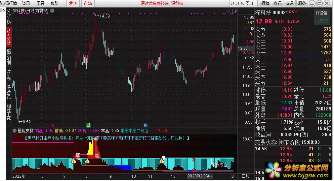Toggle the side panel icon above chart
Screen dimensions: 334x181
click(x=234, y=11)
